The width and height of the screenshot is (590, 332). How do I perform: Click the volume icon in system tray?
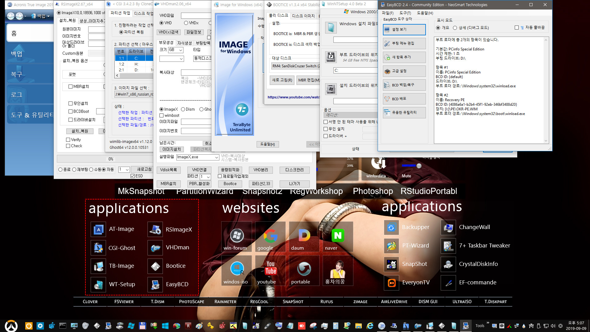[553, 326]
